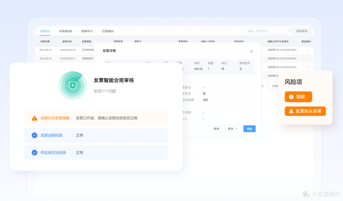The height and width of the screenshot is (201, 343).
Task: Click the 期限 risk tag
Action: pos(298,97)
